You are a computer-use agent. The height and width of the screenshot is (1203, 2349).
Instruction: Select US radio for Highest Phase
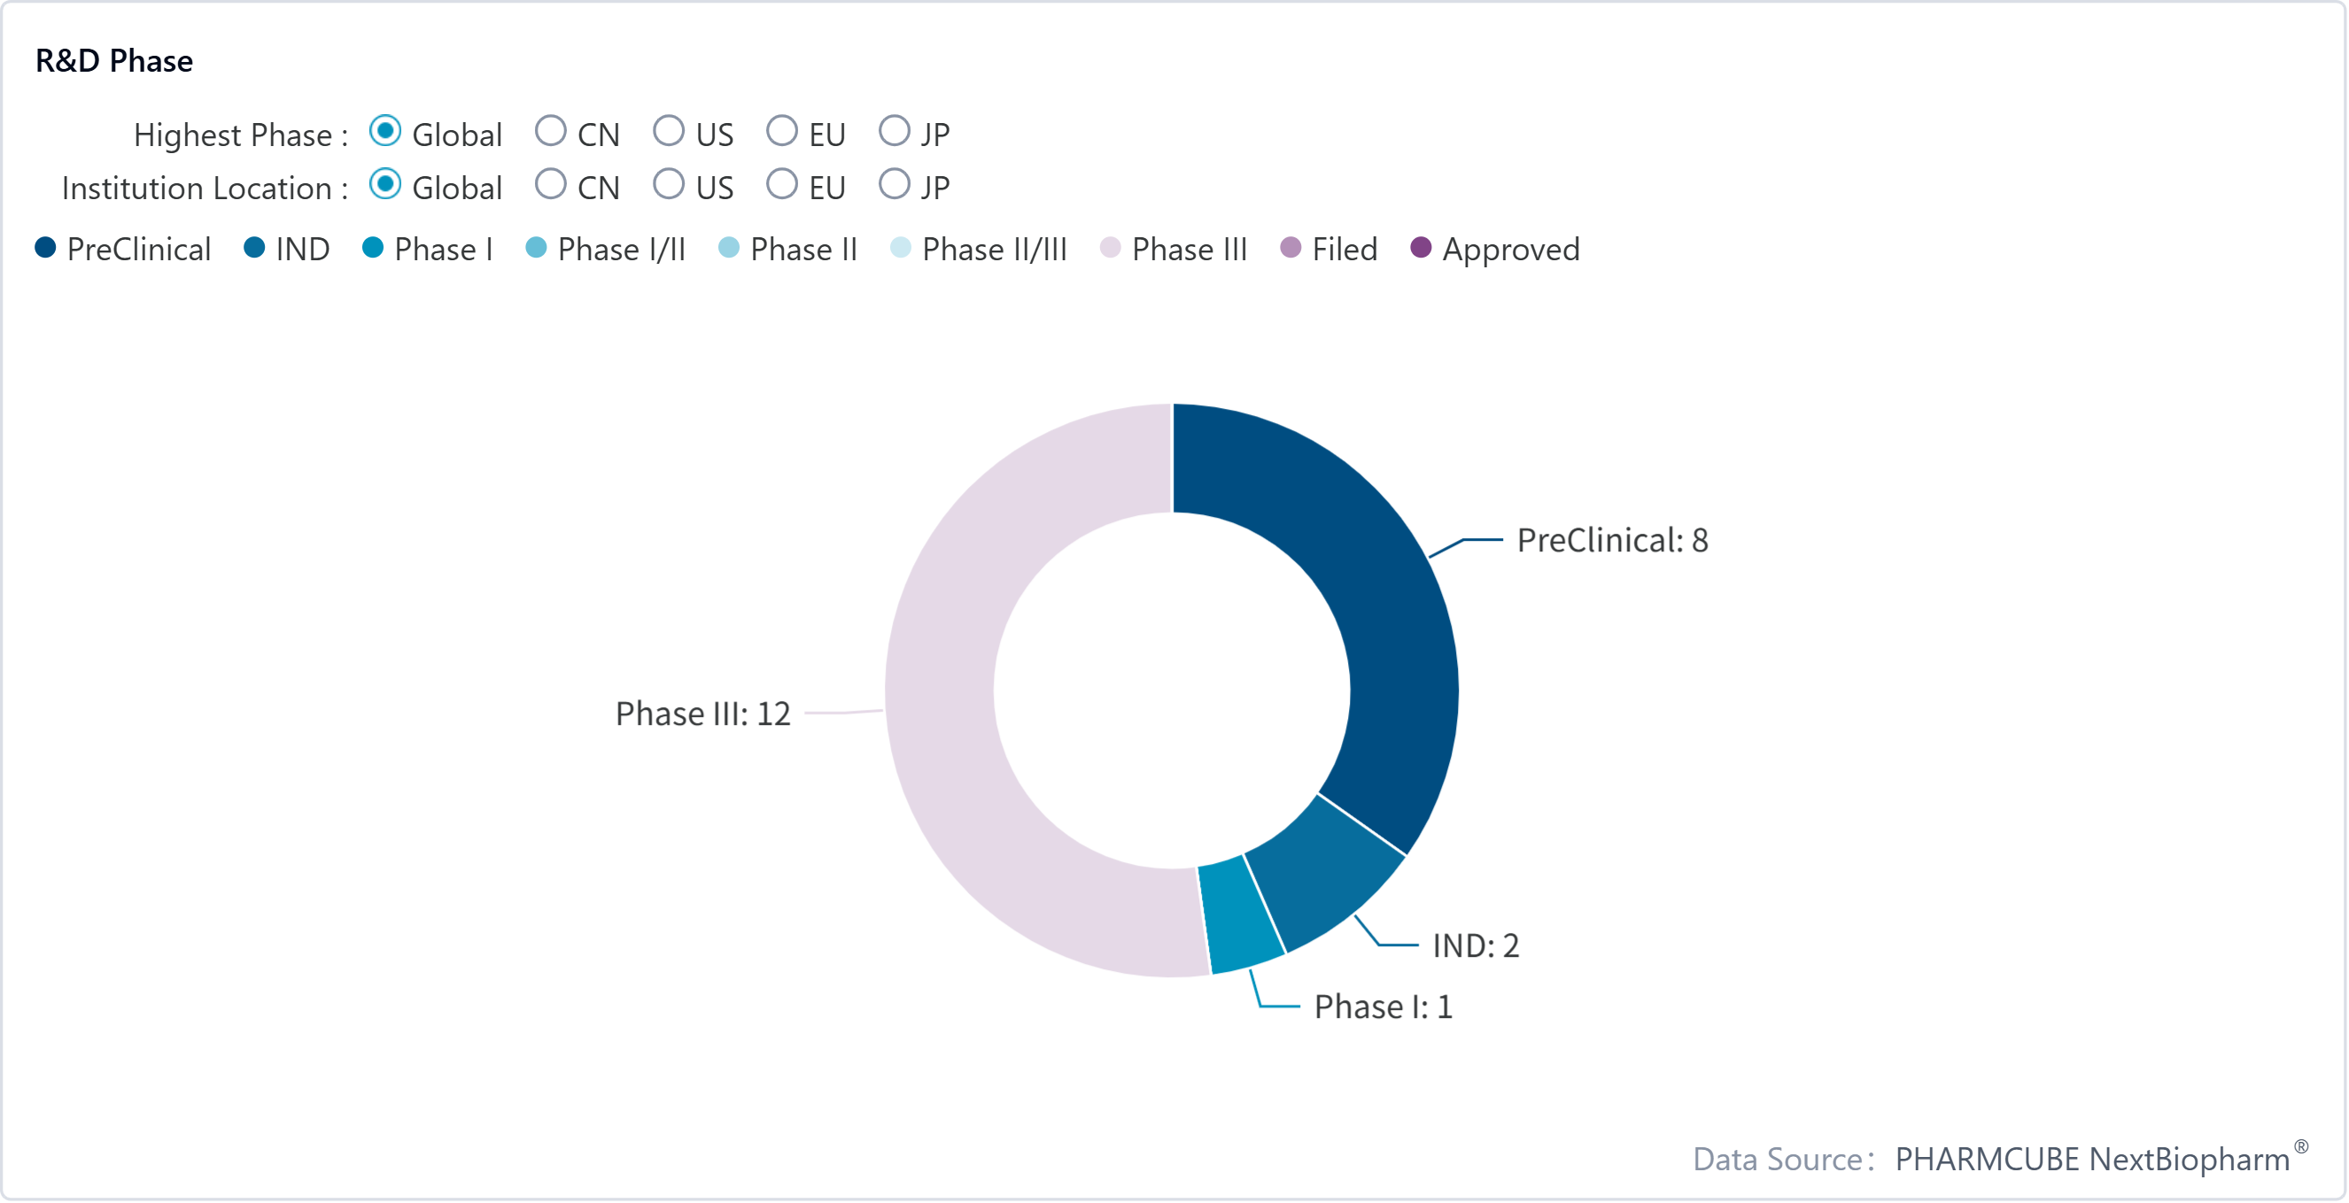pyautogui.click(x=669, y=131)
